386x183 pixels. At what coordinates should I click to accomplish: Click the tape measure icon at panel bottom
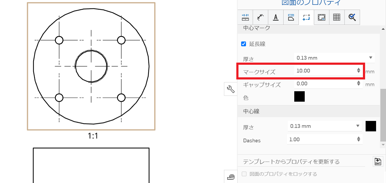pos(231,177)
